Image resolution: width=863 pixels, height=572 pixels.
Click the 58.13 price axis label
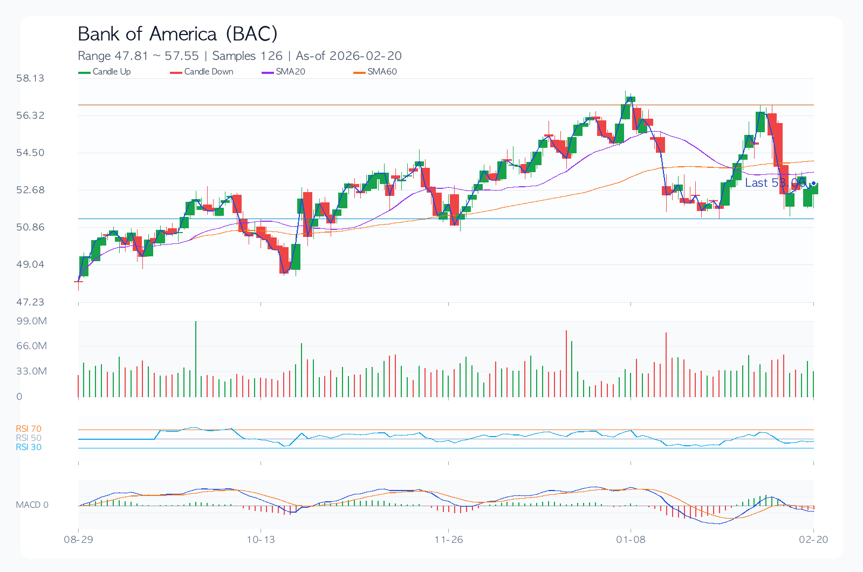[x=30, y=78]
